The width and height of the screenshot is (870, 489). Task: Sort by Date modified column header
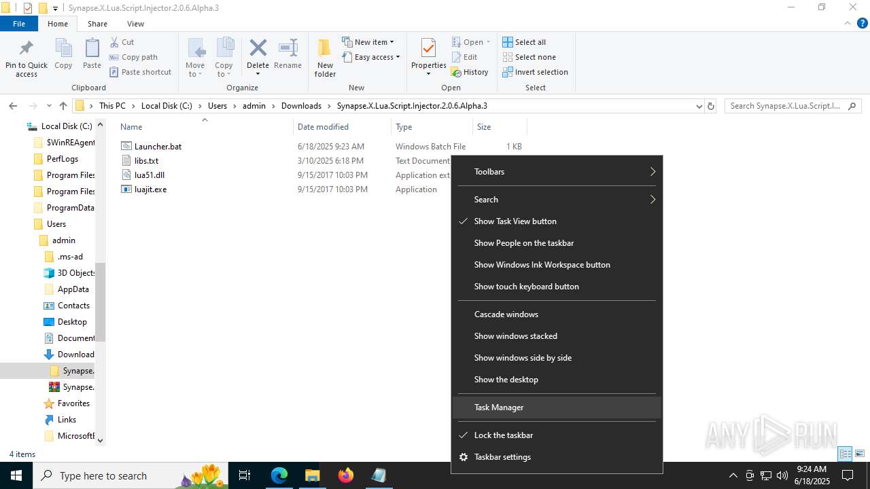point(323,127)
